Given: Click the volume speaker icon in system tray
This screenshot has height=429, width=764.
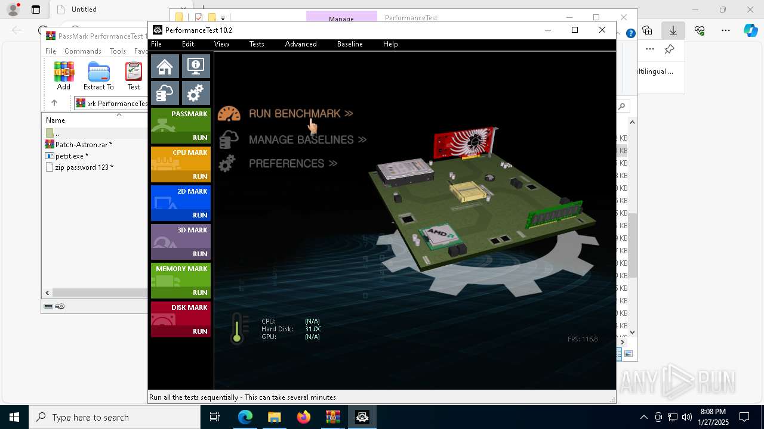Looking at the screenshot, I should pyautogui.click(x=687, y=417).
